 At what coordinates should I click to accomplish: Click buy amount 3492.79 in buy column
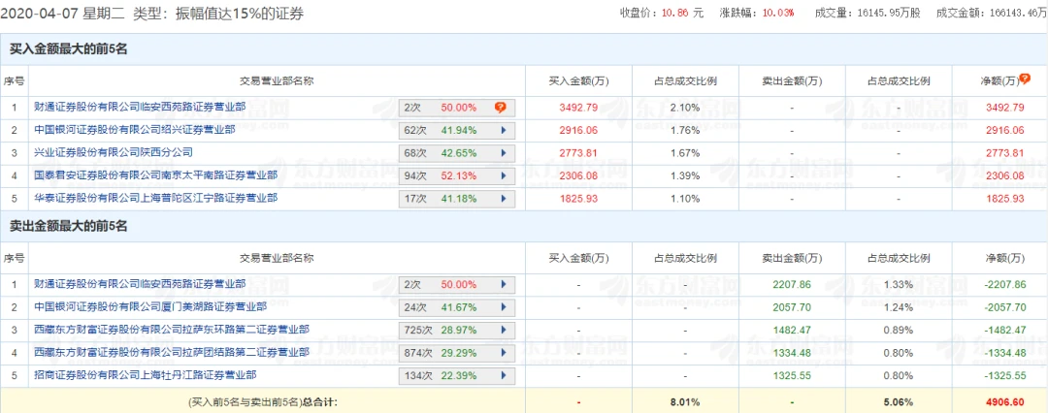coord(578,107)
